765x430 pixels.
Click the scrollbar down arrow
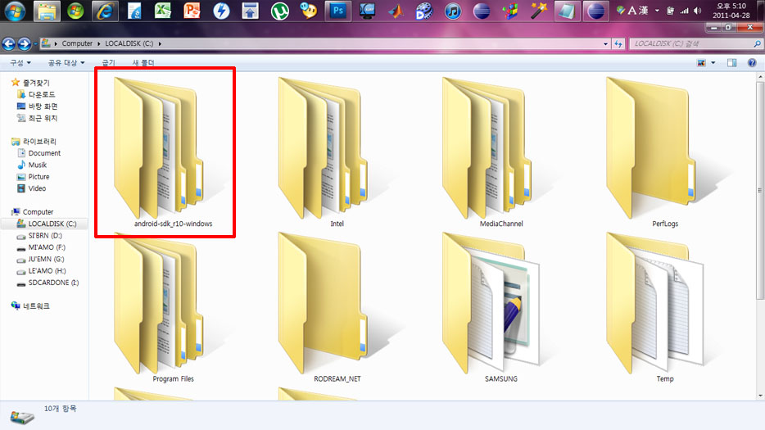(x=759, y=396)
